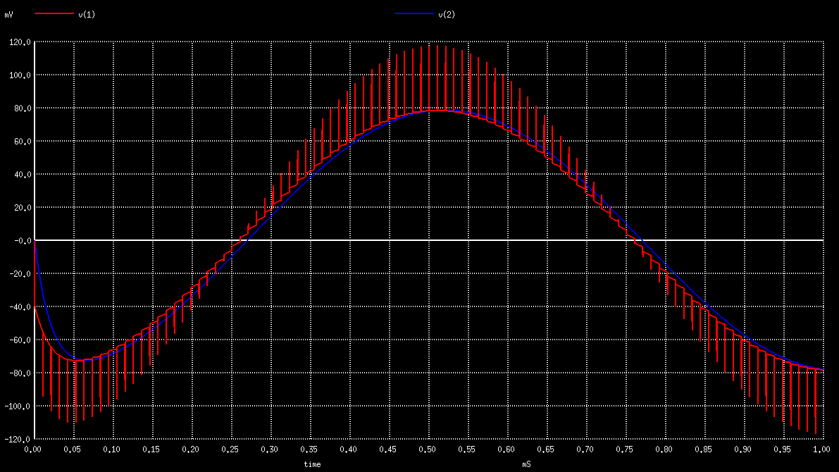Screen dimensions: 839x472
Task: Click the mV unit label
Action: [x=8, y=15]
